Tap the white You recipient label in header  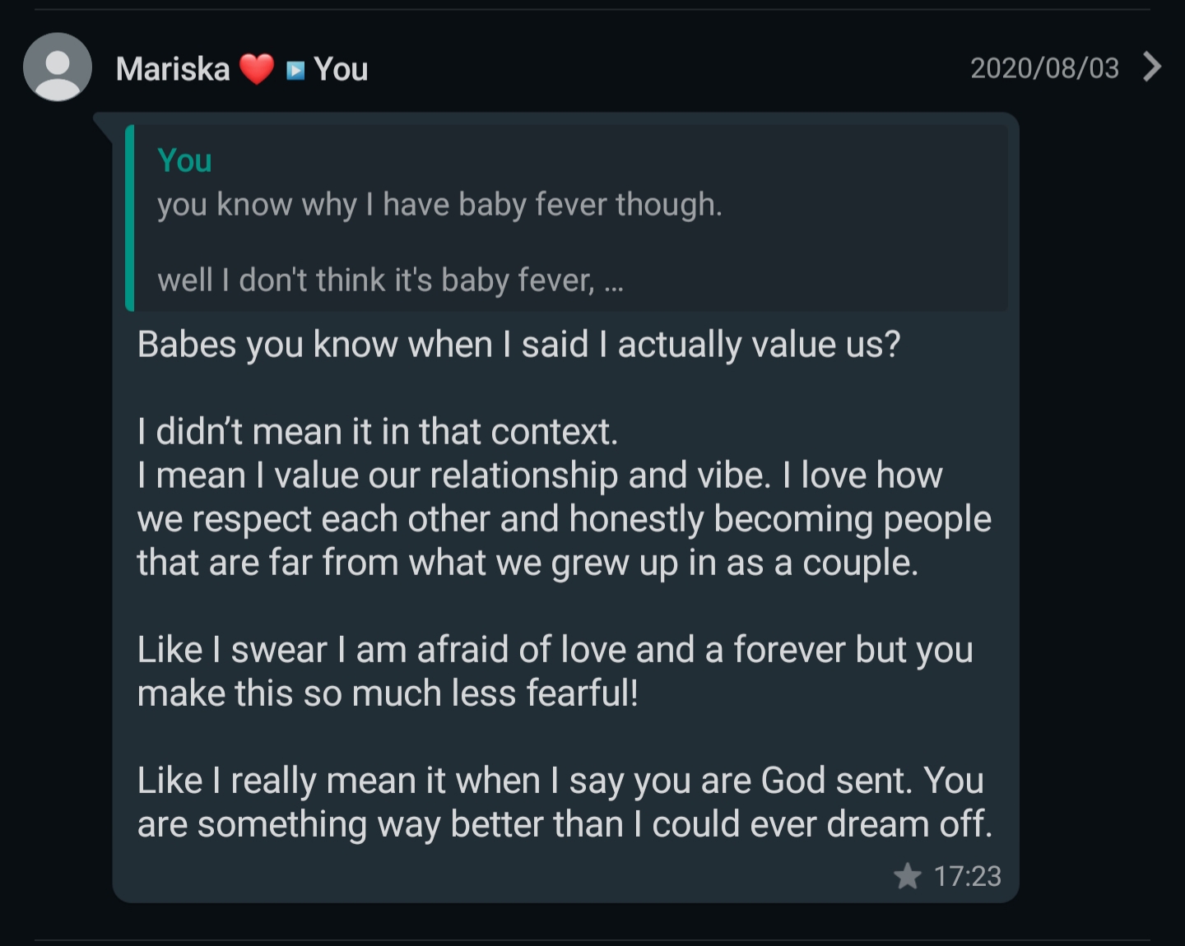[x=341, y=69]
